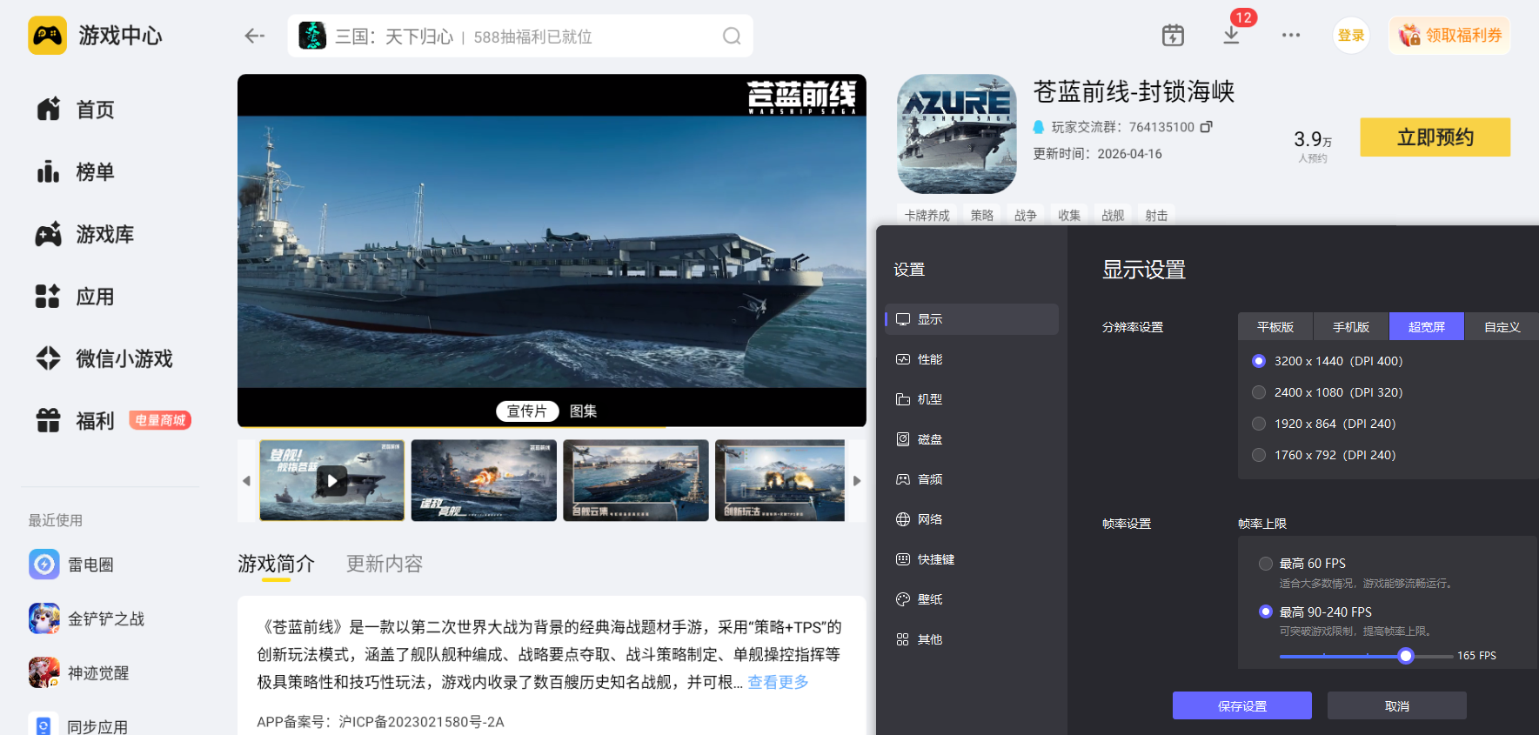1539x735 pixels.
Task: Click the 保存设置 button
Action: (1241, 705)
